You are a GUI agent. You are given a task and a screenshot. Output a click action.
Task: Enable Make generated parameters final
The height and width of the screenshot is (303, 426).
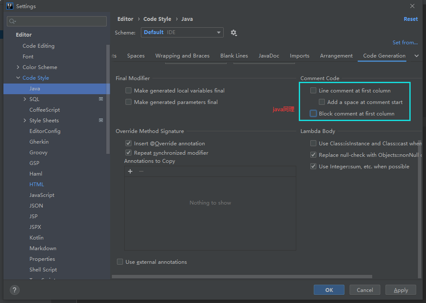point(128,102)
